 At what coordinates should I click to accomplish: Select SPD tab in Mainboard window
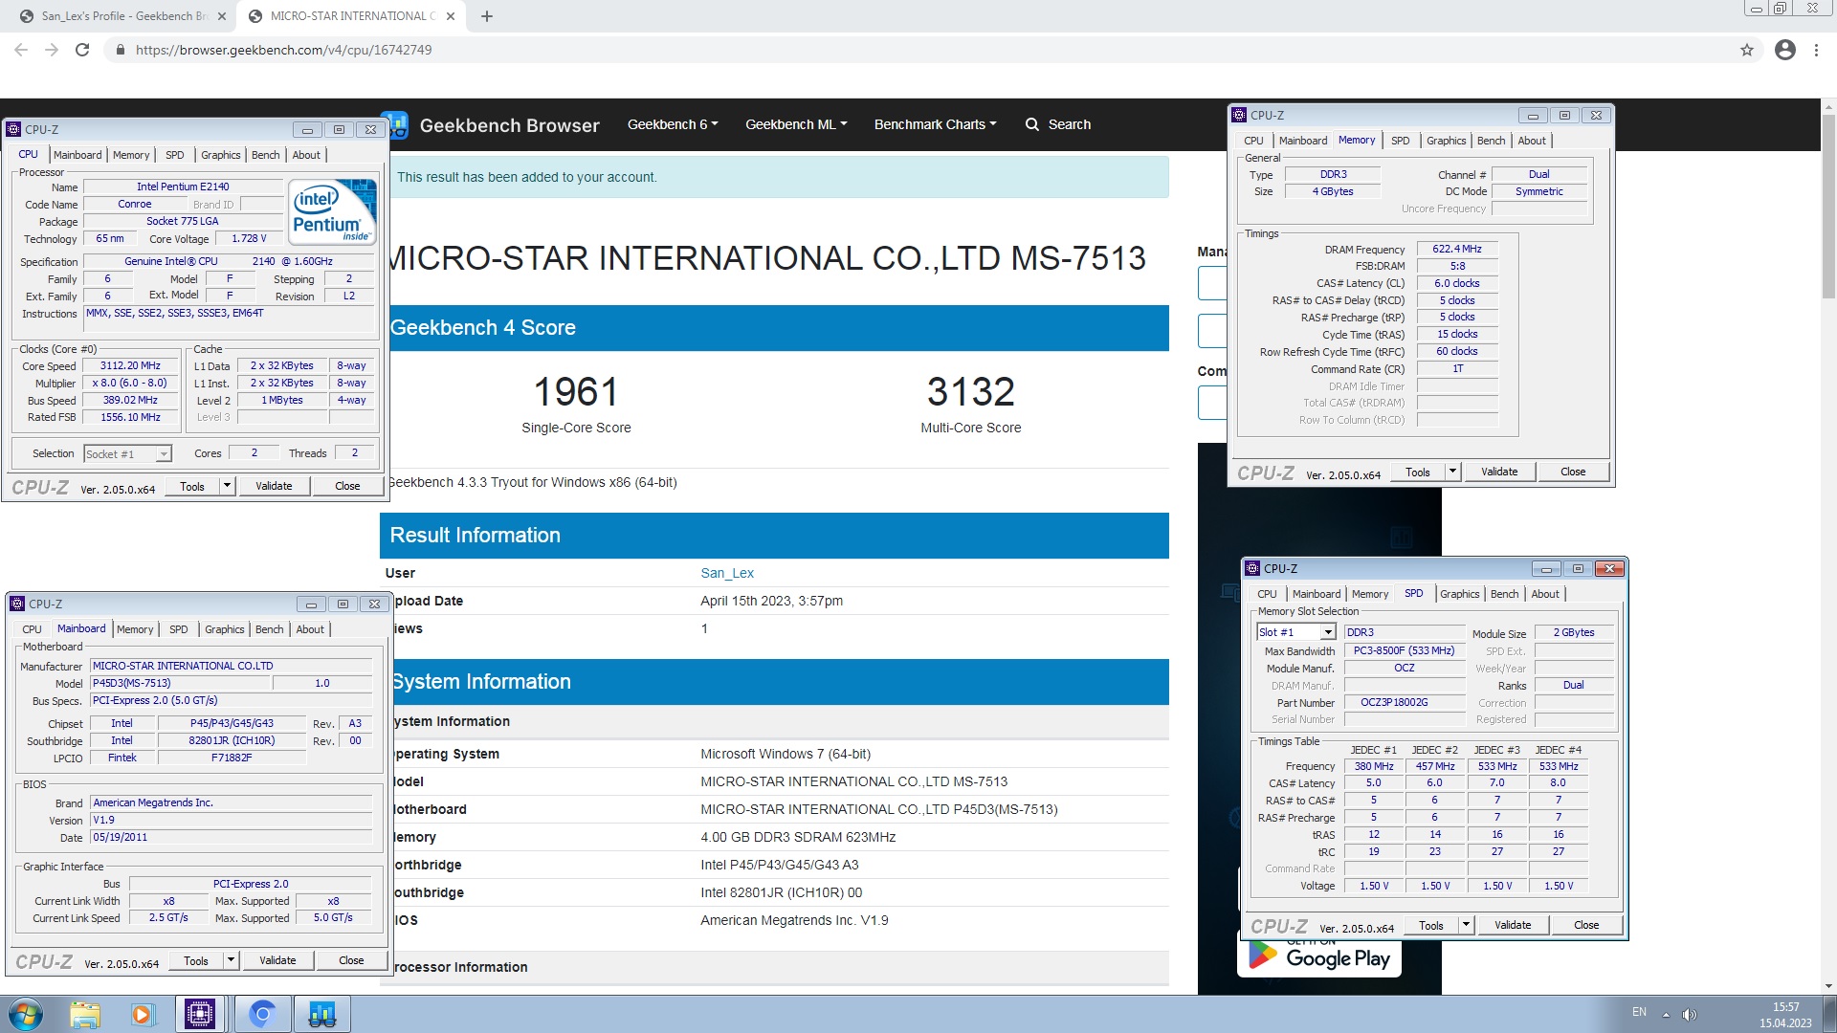[x=179, y=629]
